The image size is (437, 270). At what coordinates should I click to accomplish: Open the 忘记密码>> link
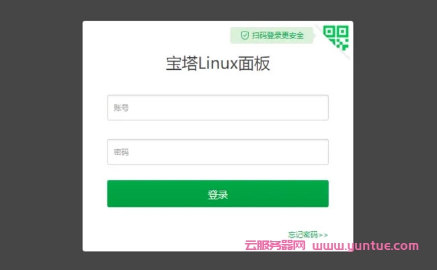pos(308,234)
